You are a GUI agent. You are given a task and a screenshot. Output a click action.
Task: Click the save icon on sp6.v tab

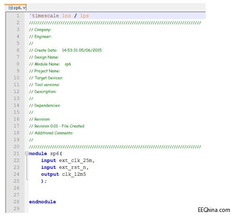click(10, 8)
